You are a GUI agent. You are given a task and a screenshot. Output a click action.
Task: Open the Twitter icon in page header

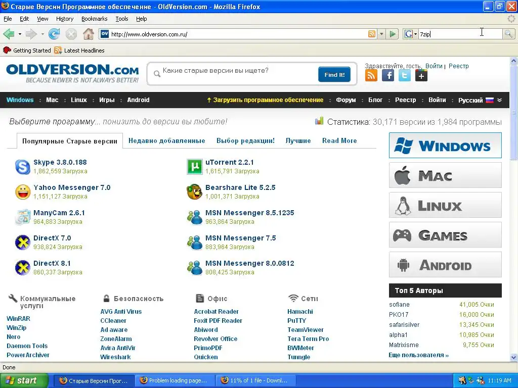(404, 76)
